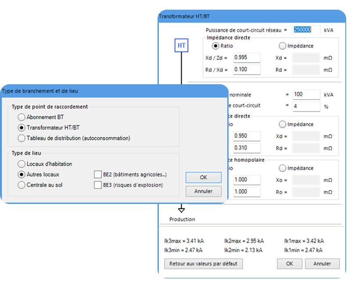Select Tableau de distribution (autoconsommation)
The image size is (351, 307).
[21, 138]
